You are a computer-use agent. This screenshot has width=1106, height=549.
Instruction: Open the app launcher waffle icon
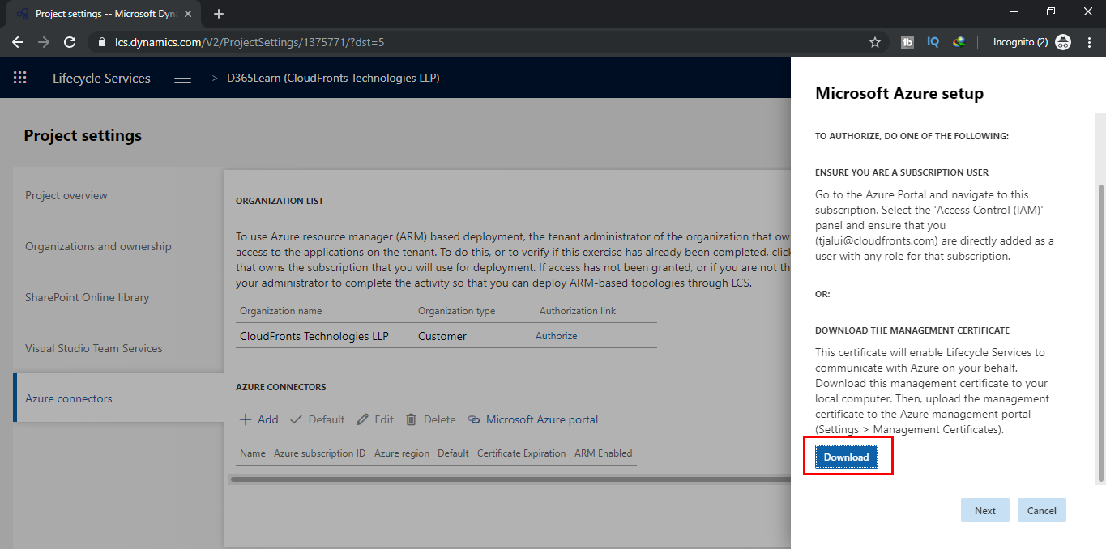pos(20,78)
